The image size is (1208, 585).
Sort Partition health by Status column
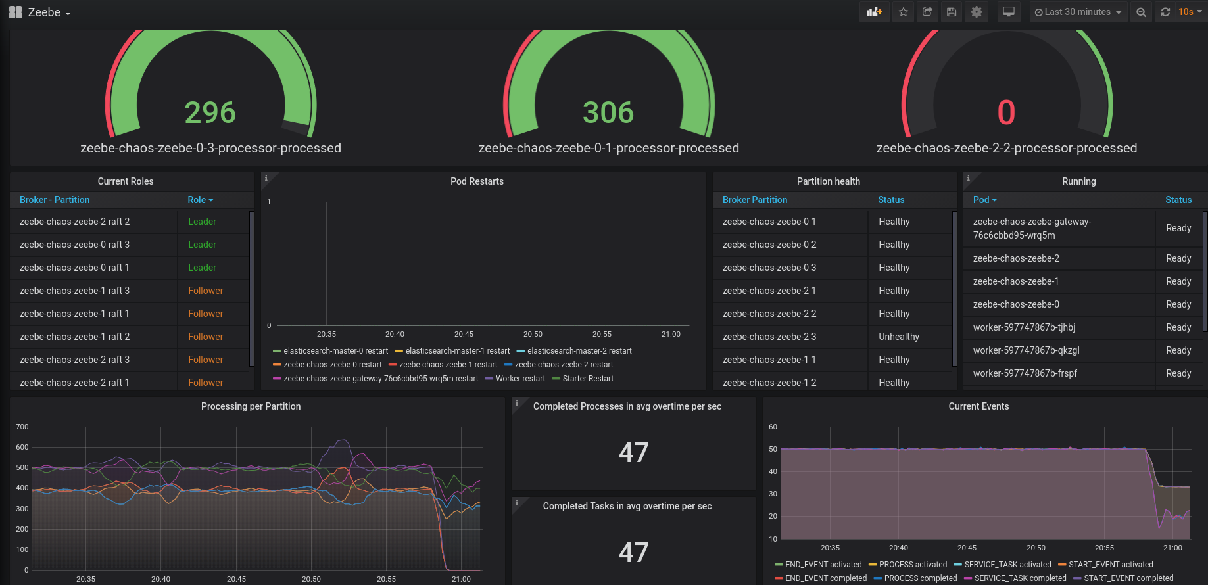coord(891,200)
